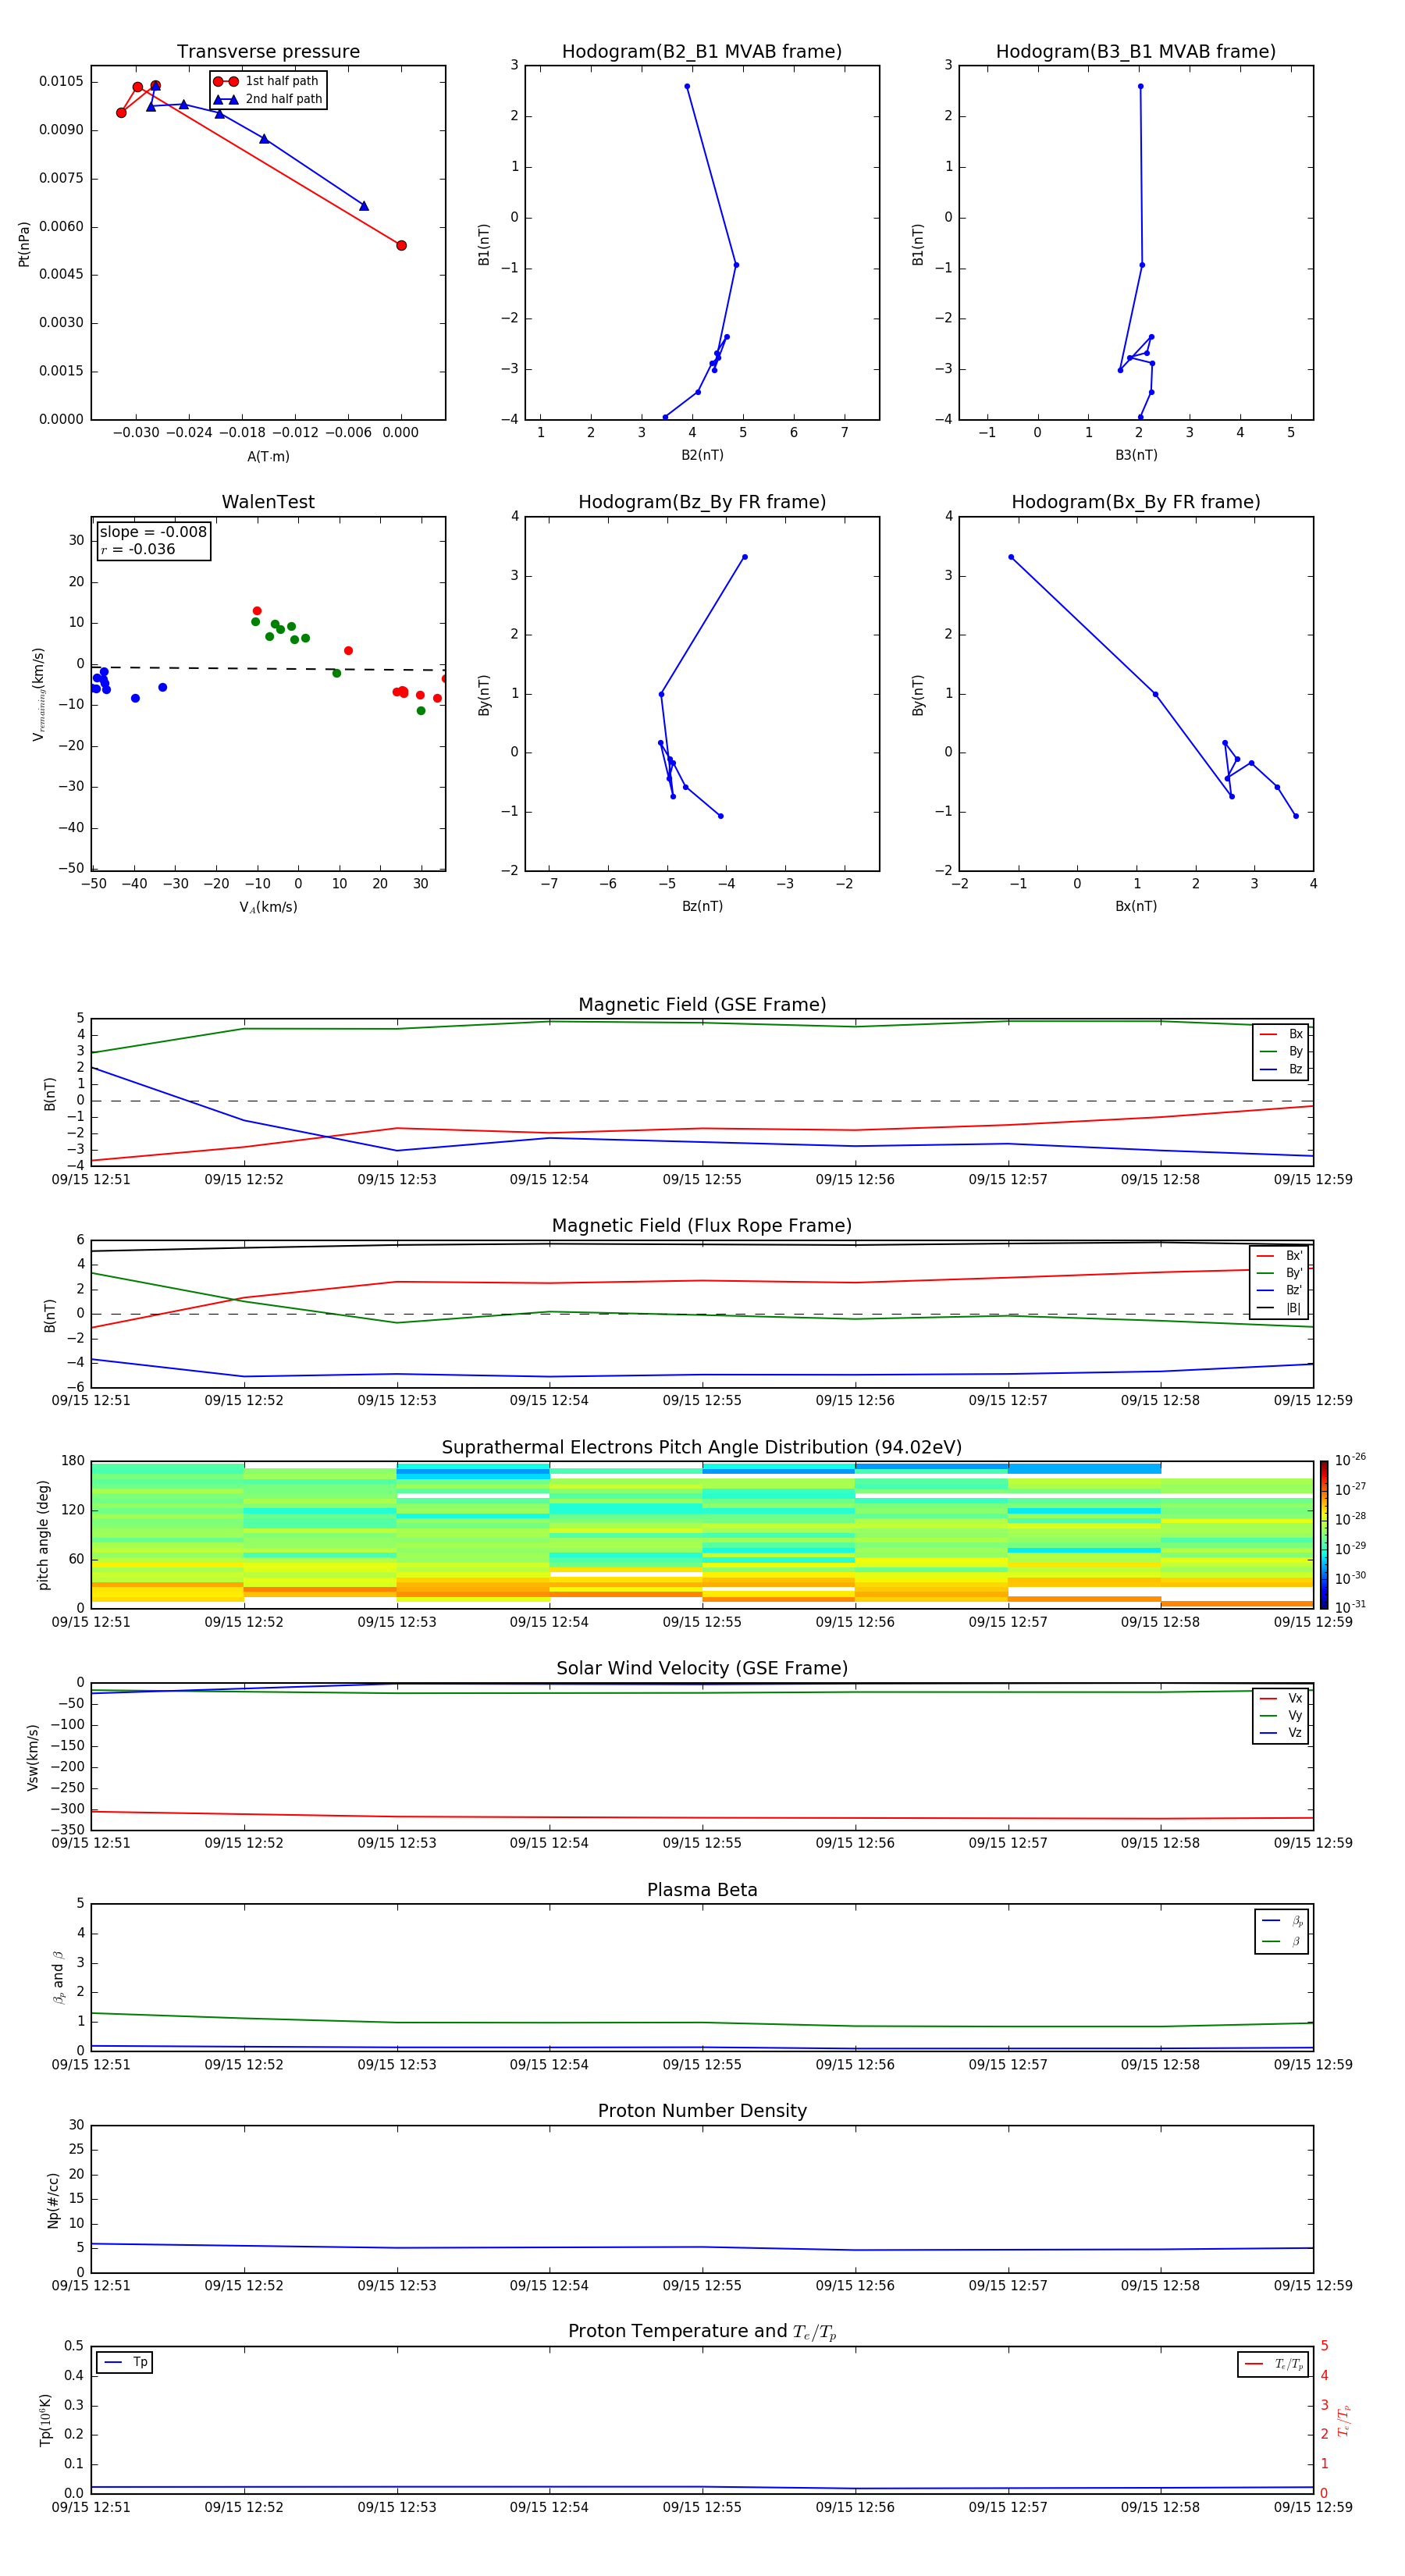Click the "2nd half path" legend entry
This screenshot has height=2576, width=1405.
tap(268, 99)
